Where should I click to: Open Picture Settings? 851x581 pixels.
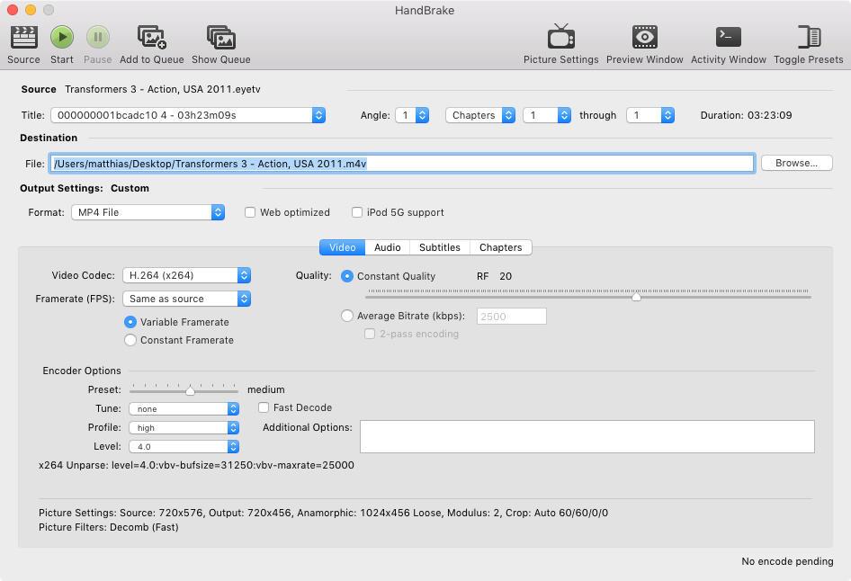coord(560,40)
